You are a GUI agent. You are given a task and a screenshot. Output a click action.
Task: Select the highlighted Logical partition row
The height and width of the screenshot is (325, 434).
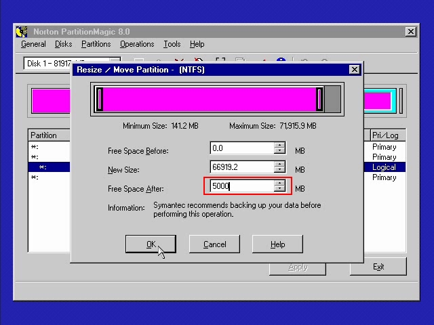point(217,167)
